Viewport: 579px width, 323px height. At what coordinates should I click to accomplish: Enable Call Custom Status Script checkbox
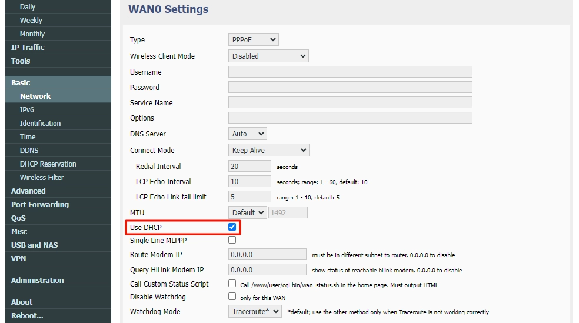point(232,284)
